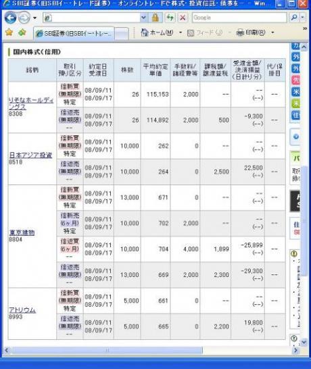Image resolution: width=311 pixels, height=369 pixels.
Task: Click the ホーム(M) home button
Action: tap(157, 32)
